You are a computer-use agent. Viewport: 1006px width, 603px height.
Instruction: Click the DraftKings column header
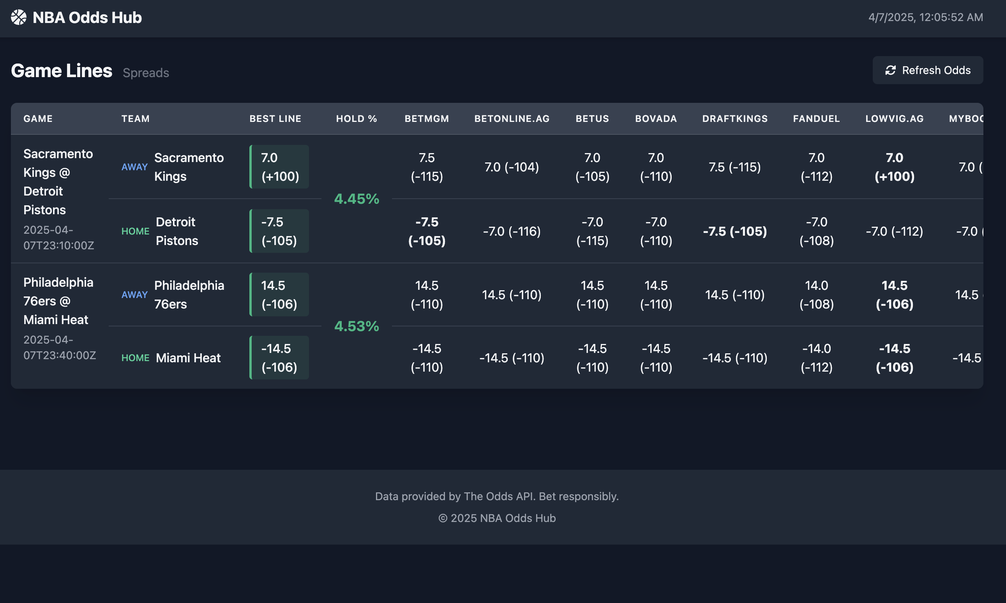tap(734, 119)
